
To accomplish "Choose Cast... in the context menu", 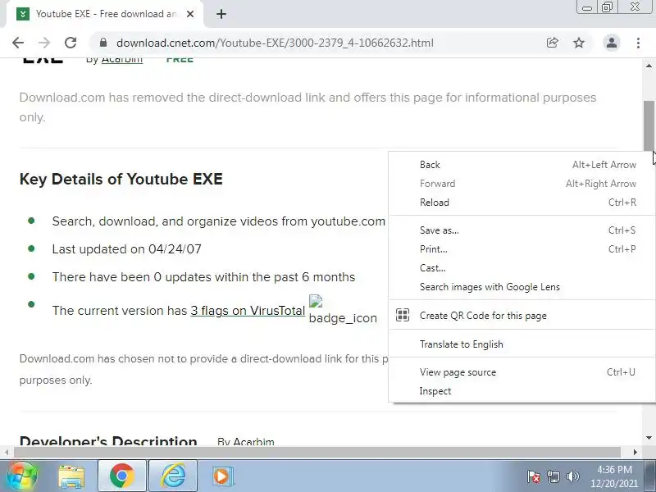I will 522,268.
